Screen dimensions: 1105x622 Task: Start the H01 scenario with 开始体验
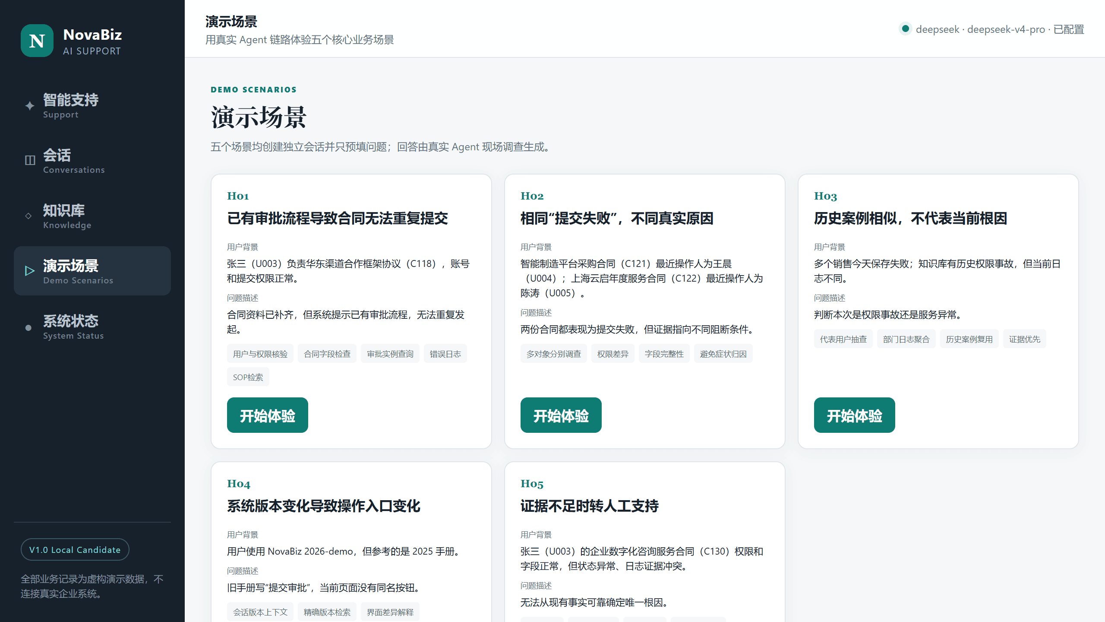click(268, 415)
